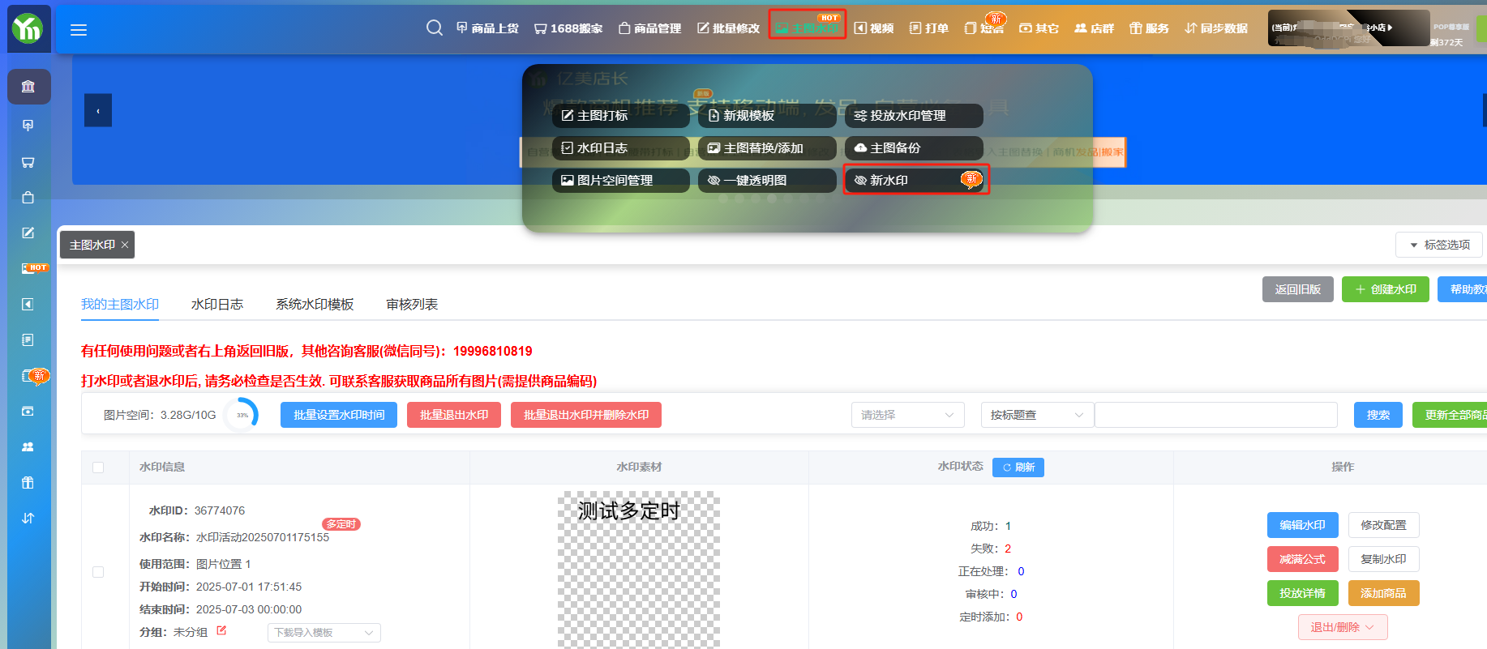Switch to the 水印日志 tab

tap(217, 305)
